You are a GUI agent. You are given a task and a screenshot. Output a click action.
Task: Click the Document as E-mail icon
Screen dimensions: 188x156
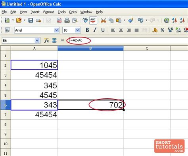point(38,21)
